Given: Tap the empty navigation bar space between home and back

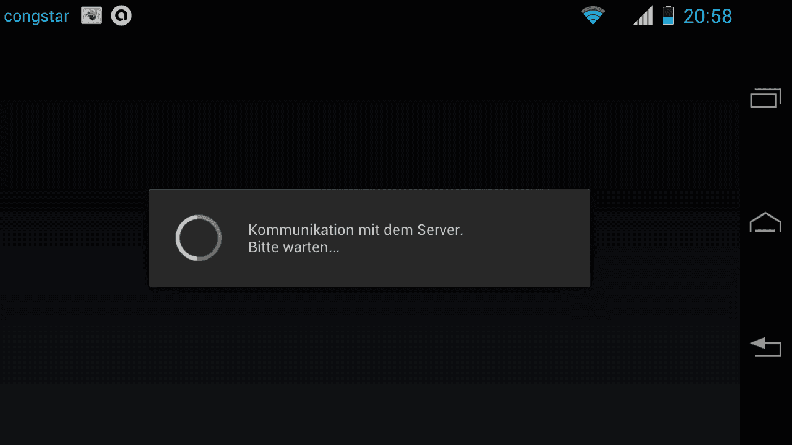Looking at the screenshot, I should [766, 284].
